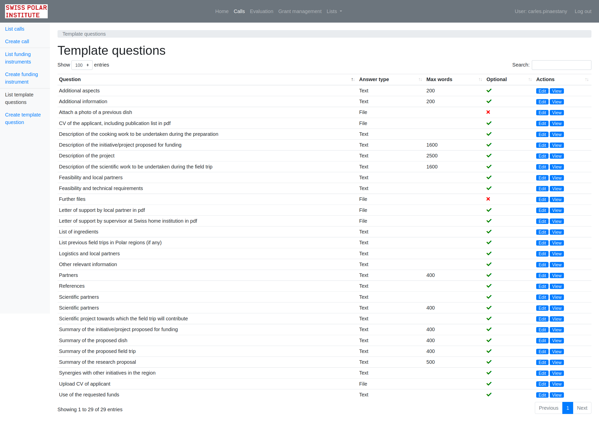
Task: Click the Next pagination button
Action: click(x=582, y=408)
